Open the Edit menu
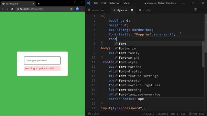Image resolution: width=207 pixels, height=116 pixels. (103, 3)
